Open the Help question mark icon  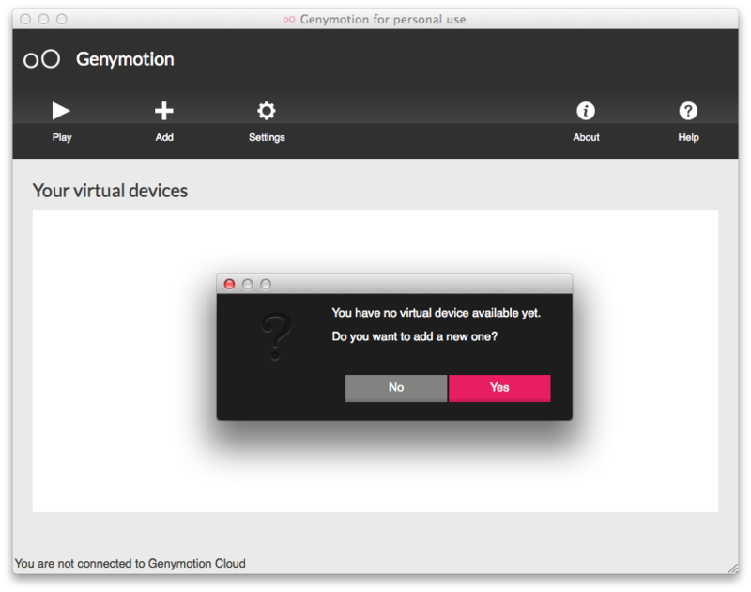(688, 111)
